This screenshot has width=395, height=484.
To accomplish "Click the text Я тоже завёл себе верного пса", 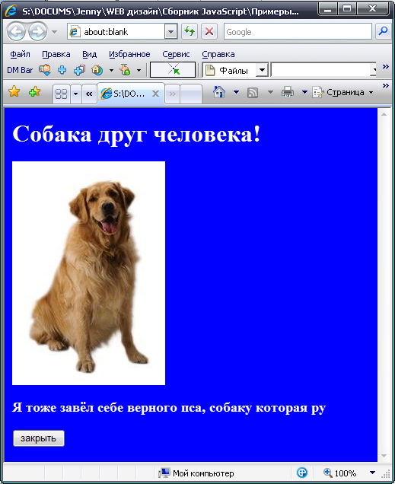I will click(x=109, y=408).
